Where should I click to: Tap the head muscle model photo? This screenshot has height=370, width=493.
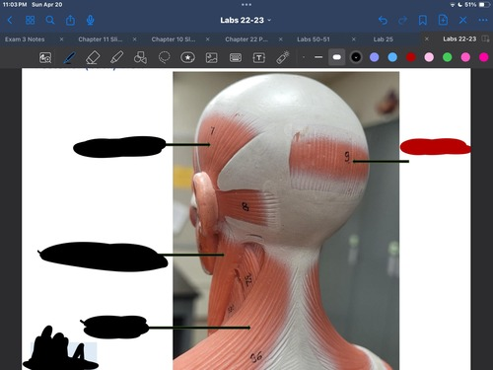286,220
